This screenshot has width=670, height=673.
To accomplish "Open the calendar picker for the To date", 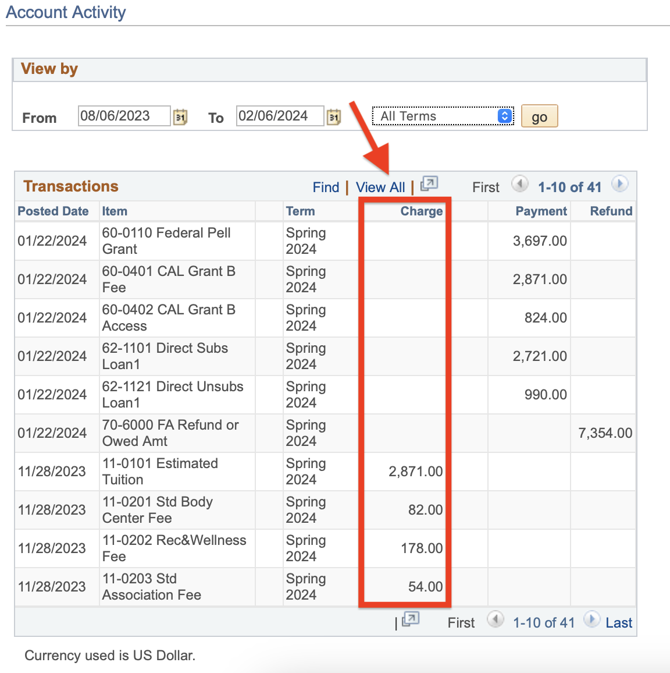I will click(x=333, y=116).
